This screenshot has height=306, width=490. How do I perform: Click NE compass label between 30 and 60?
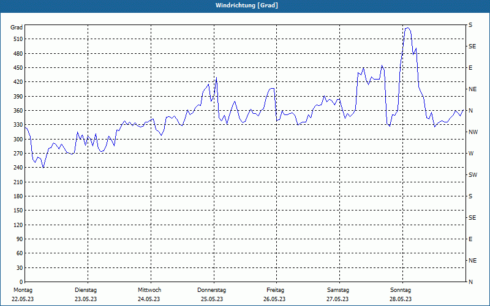pos(472,261)
